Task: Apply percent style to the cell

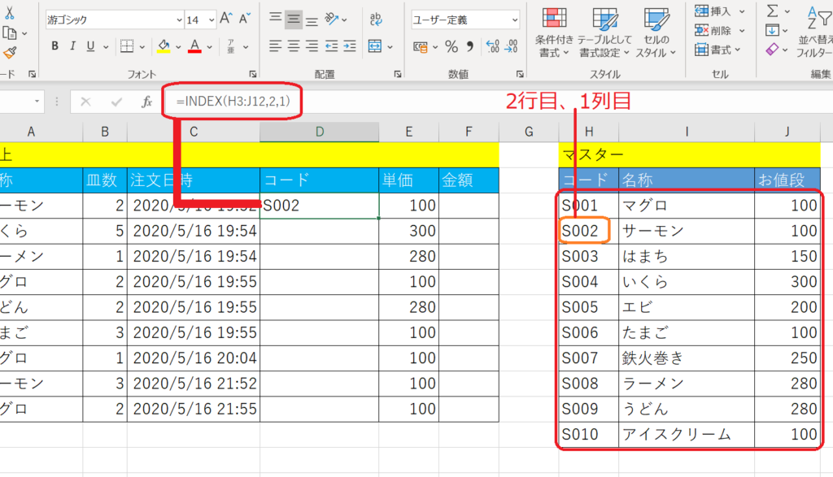Action: [x=451, y=46]
